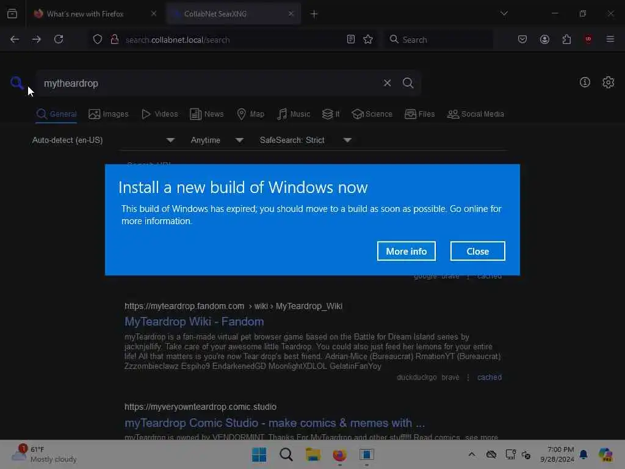Reload the current page
The image size is (625, 469).
click(x=59, y=40)
